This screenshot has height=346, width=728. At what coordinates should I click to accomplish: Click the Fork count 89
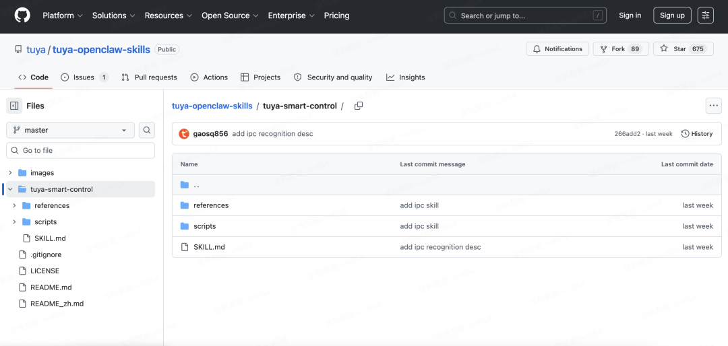pyautogui.click(x=635, y=48)
